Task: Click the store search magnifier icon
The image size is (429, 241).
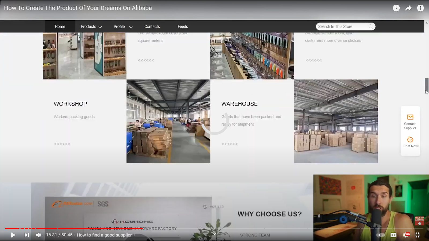Action: (371, 27)
